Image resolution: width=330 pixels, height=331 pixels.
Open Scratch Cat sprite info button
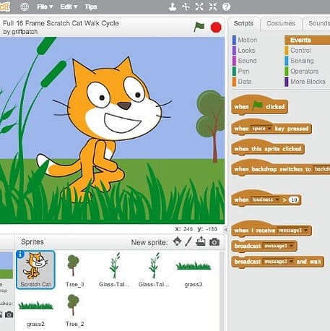20,254
